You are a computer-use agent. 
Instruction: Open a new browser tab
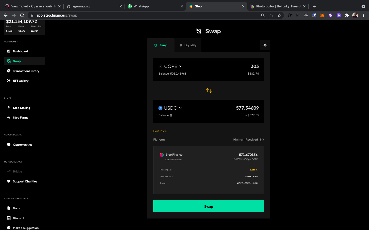point(314,6)
